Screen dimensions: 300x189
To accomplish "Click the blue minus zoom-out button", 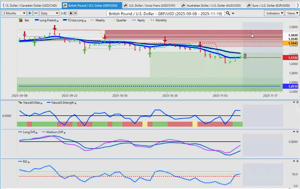I will click(36, 13).
